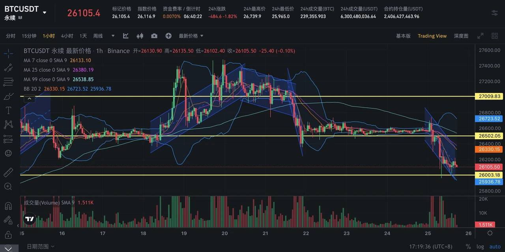
Task: Click the 资金费率 / 倒计时 label
Action: click(181, 9)
